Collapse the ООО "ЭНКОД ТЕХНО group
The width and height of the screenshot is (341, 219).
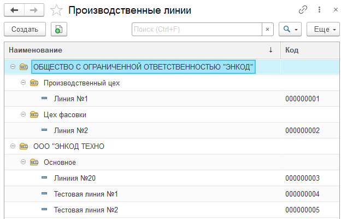pyautogui.click(x=13, y=147)
